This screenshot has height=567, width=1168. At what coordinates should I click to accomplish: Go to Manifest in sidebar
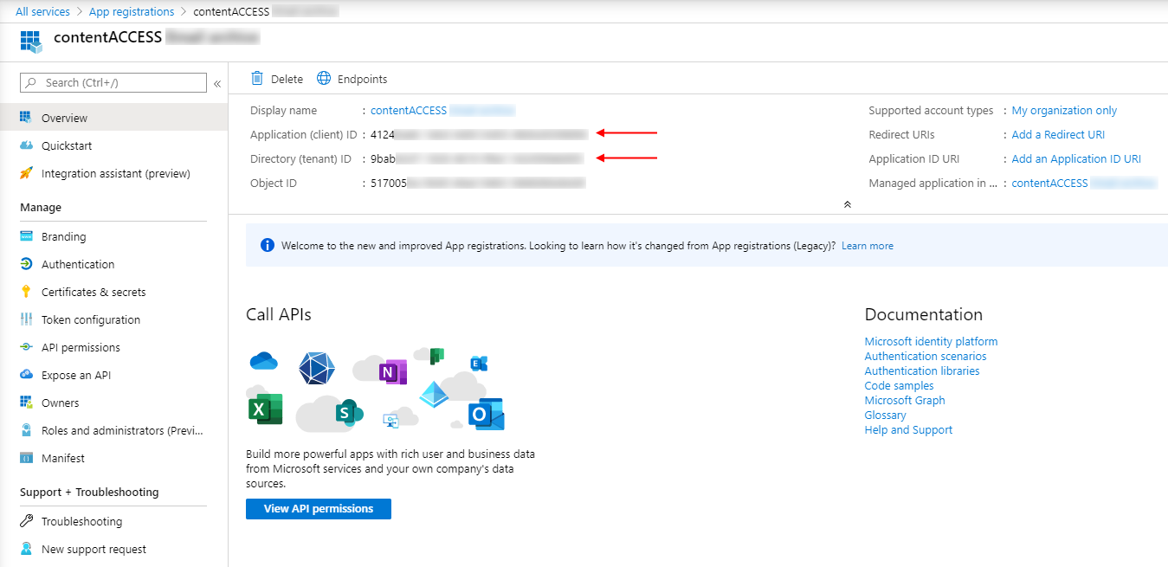click(63, 458)
